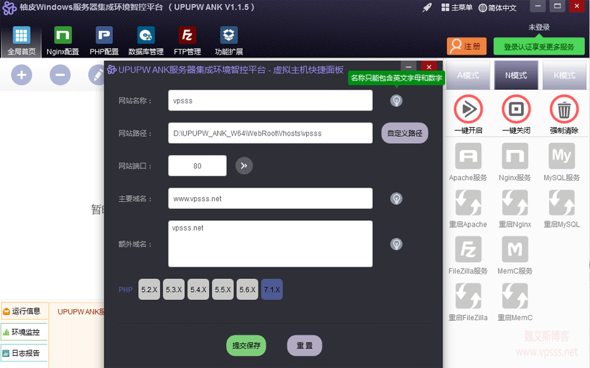Open the 简体中文 language selector

(x=498, y=8)
